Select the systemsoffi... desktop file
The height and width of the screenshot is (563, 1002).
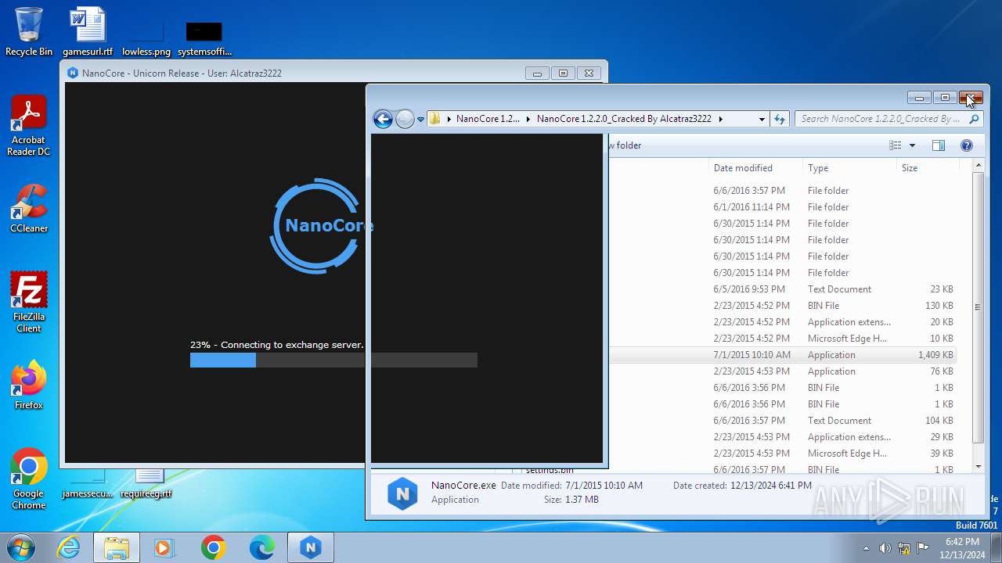204,38
